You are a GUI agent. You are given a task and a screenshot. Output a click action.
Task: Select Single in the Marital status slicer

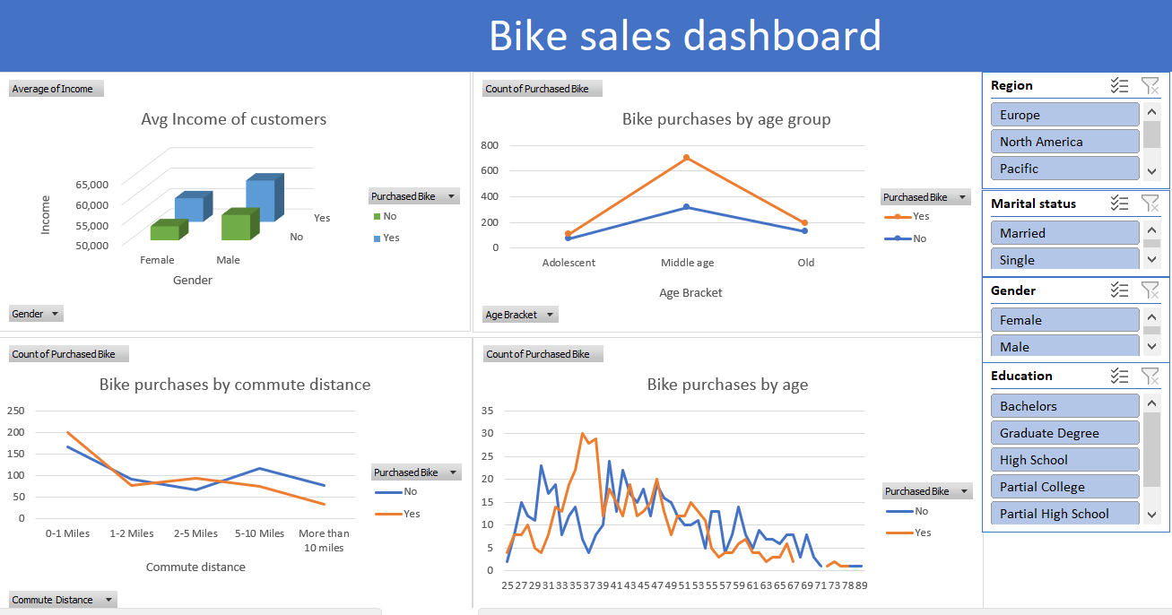click(1063, 259)
